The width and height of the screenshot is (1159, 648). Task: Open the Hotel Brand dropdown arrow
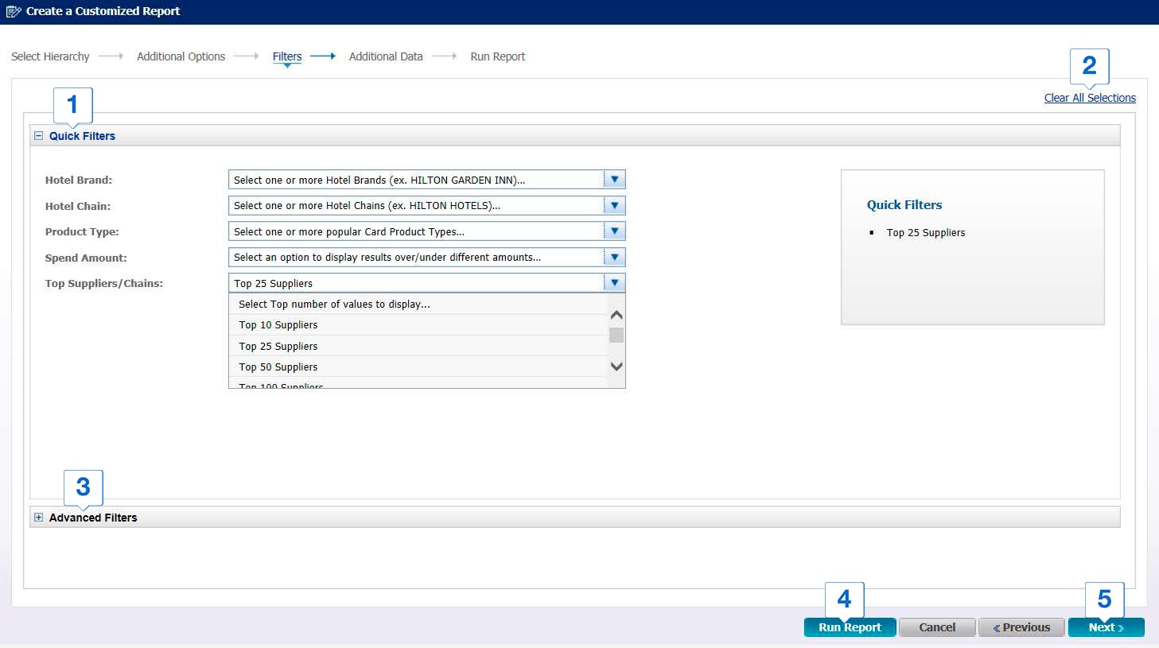[614, 179]
